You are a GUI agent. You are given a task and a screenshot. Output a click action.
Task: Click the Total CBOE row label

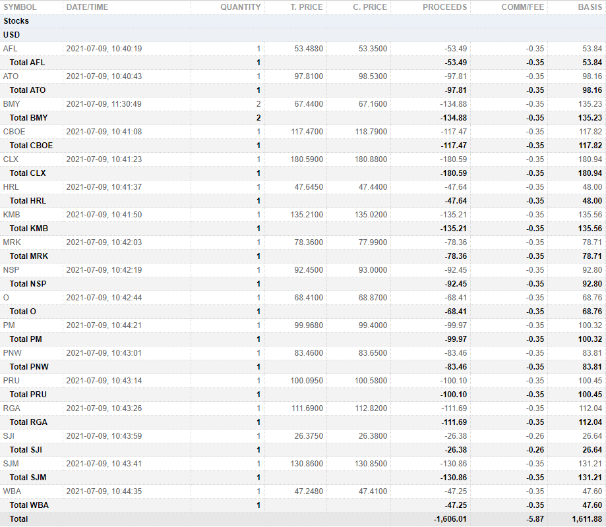click(31, 146)
